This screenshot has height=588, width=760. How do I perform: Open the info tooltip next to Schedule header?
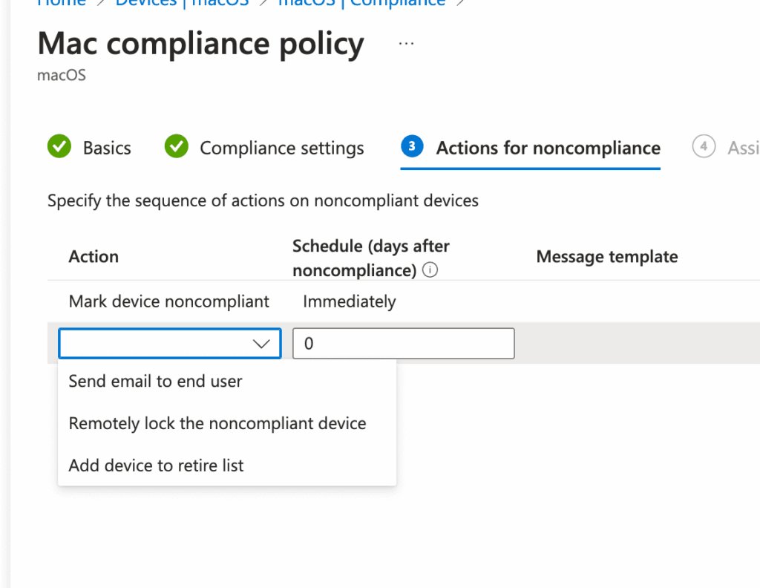(x=430, y=270)
